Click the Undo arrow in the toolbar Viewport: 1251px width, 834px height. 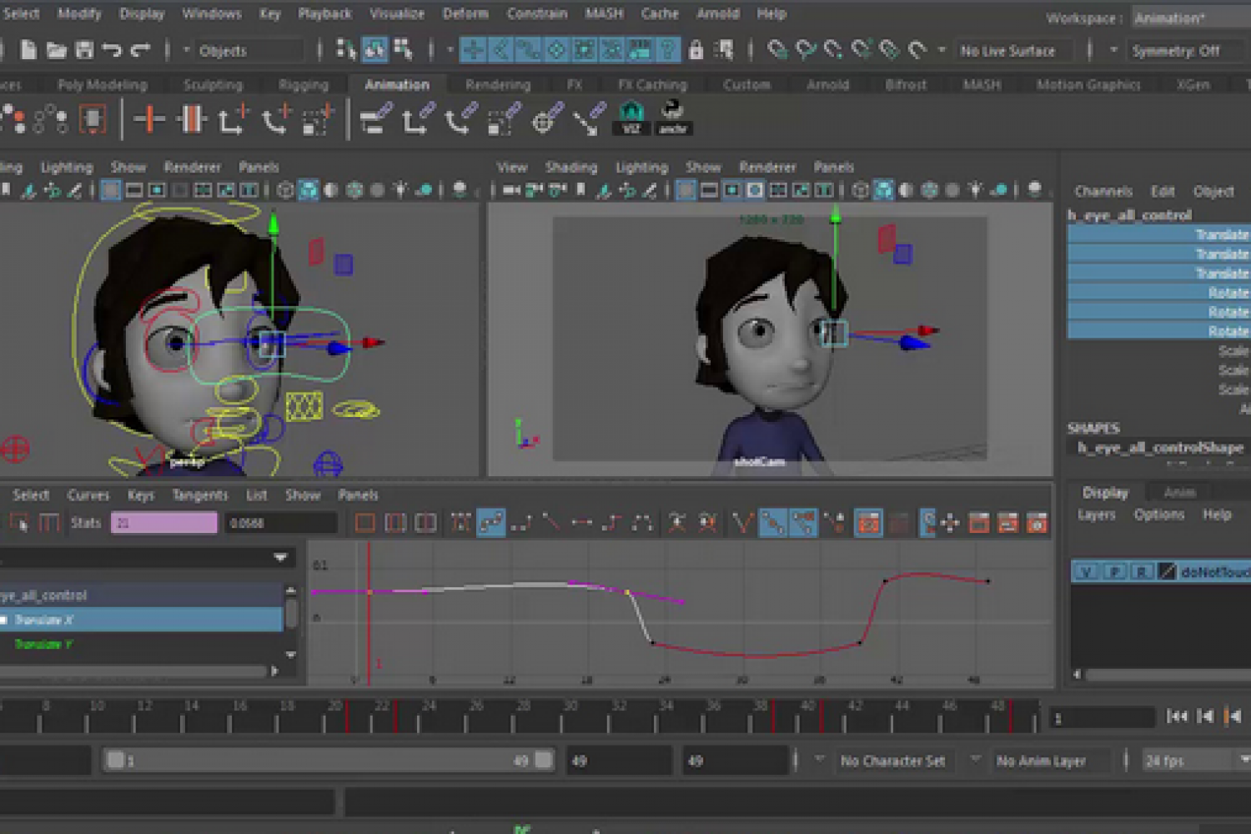[112, 51]
